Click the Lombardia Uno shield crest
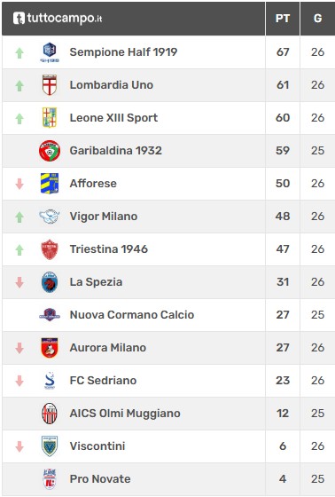Image resolution: width=335 pixels, height=497 pixels. coord(50,85)
